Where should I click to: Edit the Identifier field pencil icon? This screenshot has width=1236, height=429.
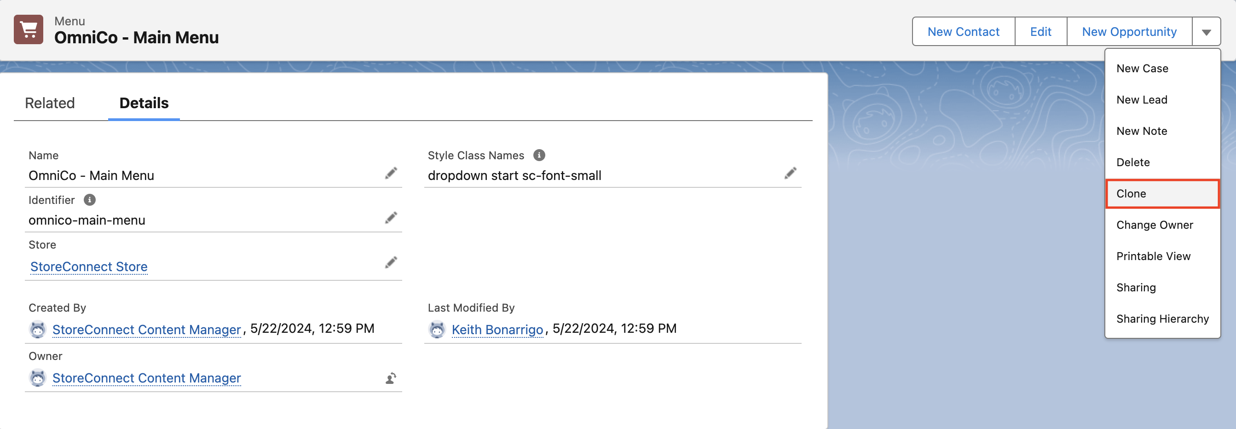coord(391,218)
